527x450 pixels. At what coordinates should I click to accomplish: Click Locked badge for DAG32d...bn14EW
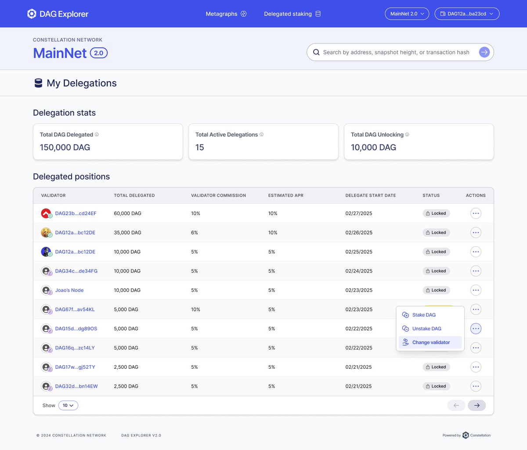point(436,386)
